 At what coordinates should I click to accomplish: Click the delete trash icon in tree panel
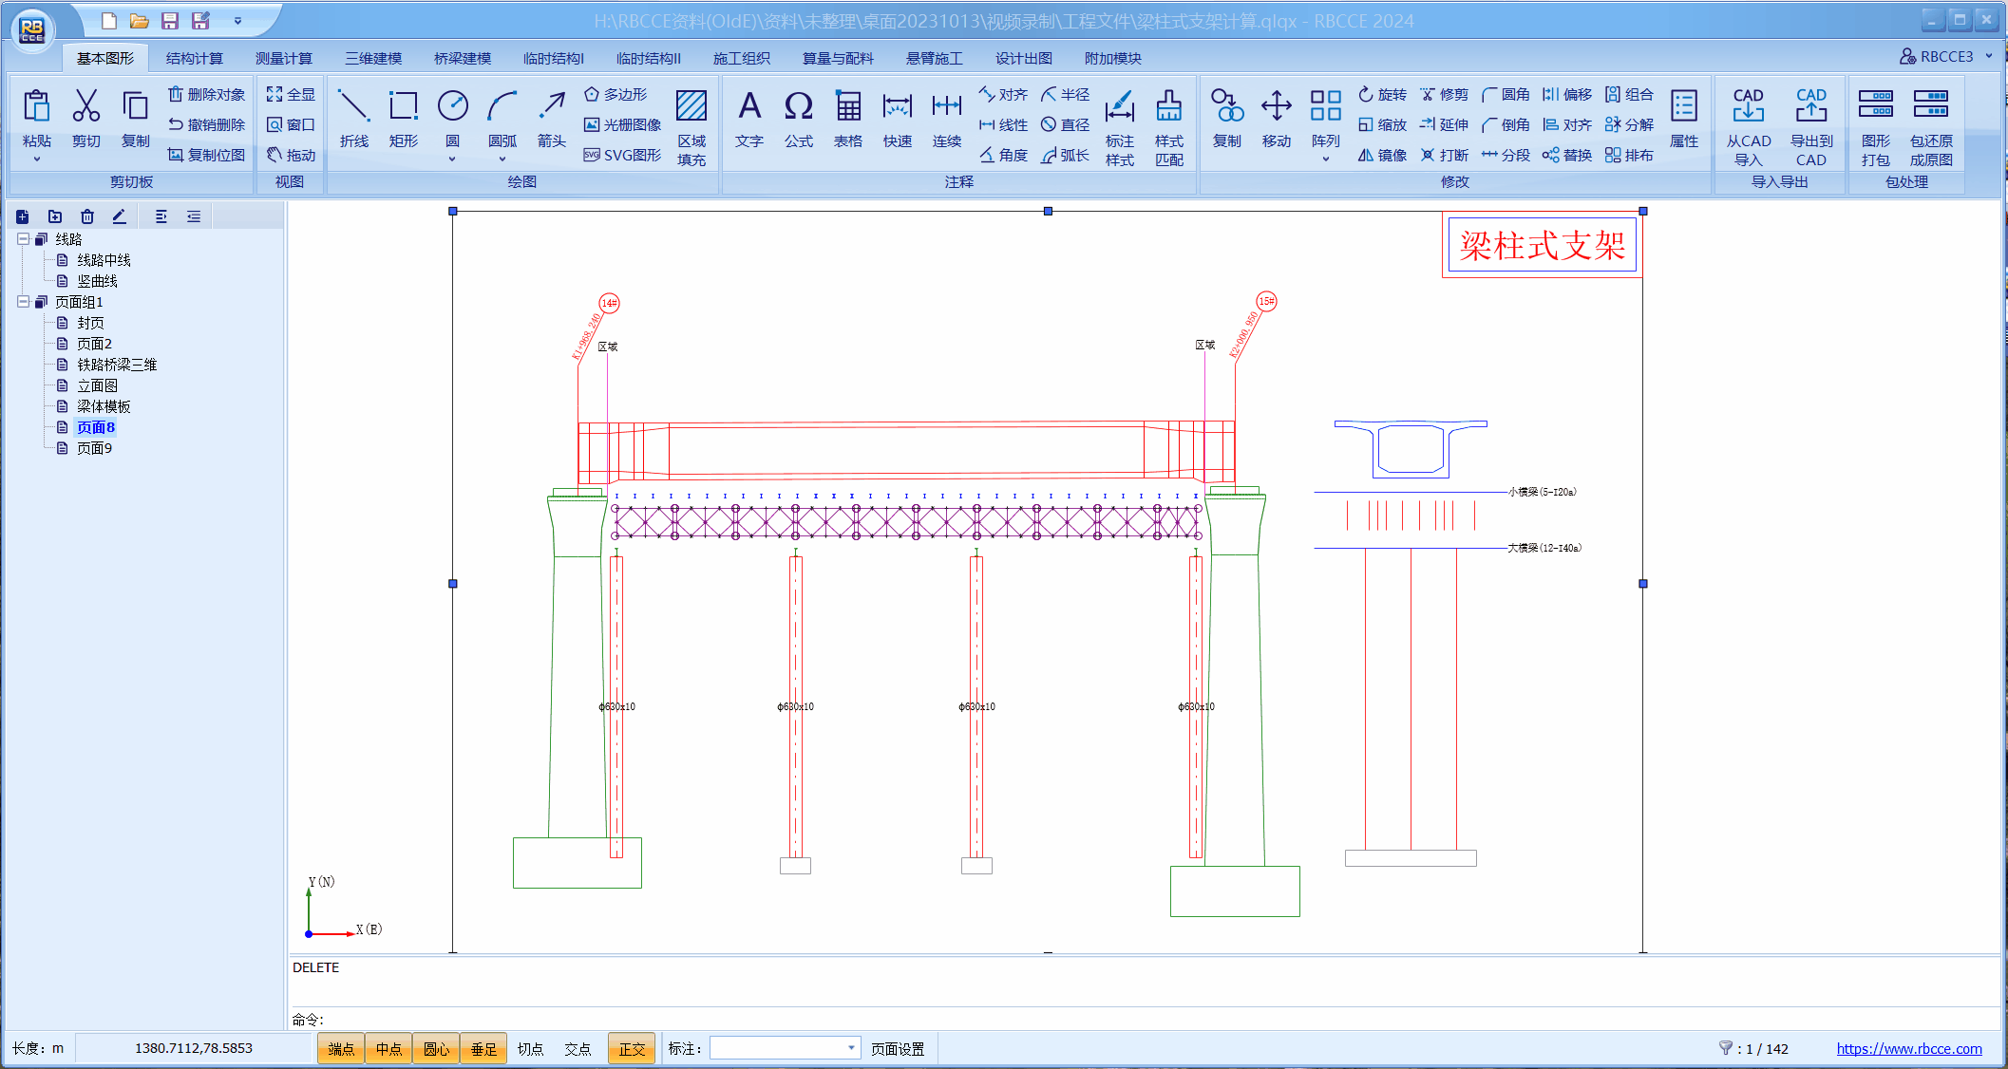pos(87,216)
